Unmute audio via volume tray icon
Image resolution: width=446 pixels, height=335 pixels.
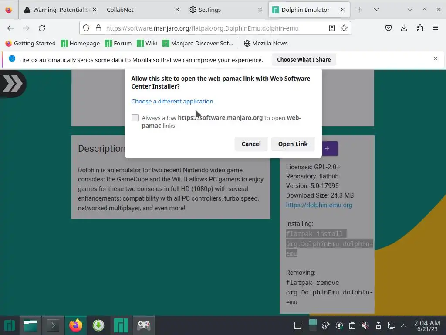[x=365, y=325]
